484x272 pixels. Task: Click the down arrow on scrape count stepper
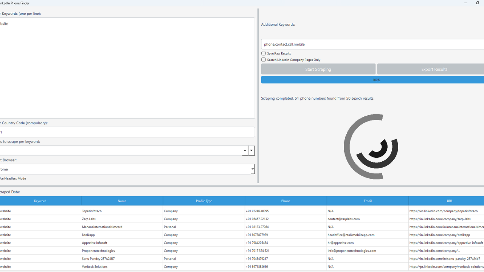tap(251, 150)
